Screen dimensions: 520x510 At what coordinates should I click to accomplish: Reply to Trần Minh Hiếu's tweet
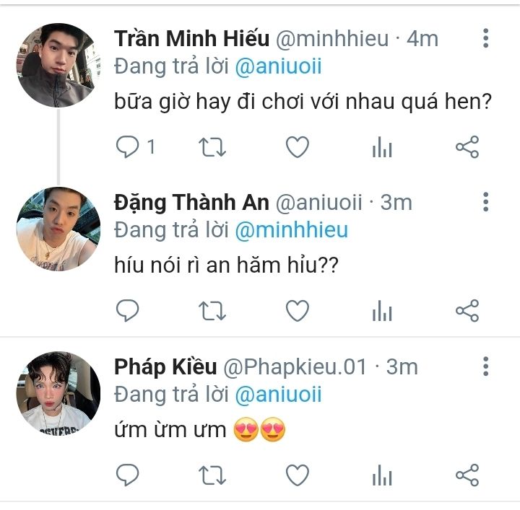(x=128, y=147)
